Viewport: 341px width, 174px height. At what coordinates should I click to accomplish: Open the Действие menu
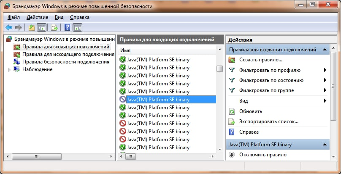pyautogui.click(x=37, y=17)
